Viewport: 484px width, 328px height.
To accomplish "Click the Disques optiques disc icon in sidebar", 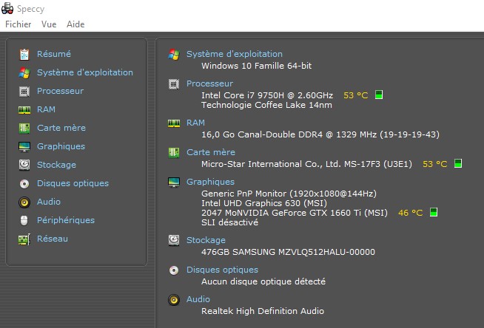I will click(24, 183).
